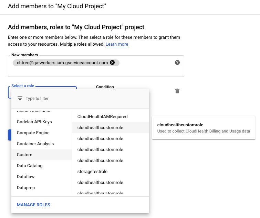The width and height of the screenshot is (260, 218).
Task: Open the Container Analysis category
Action: 35,144
